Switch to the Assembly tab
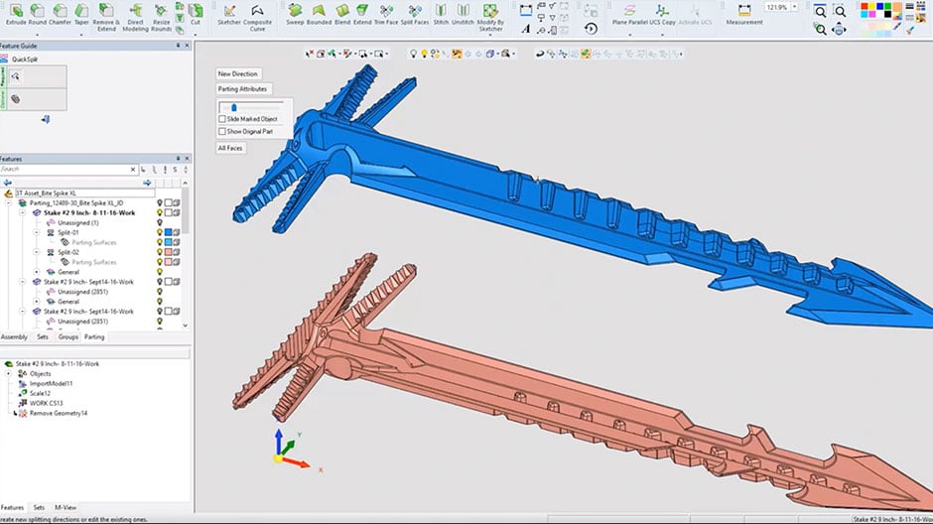 (14, 336)
